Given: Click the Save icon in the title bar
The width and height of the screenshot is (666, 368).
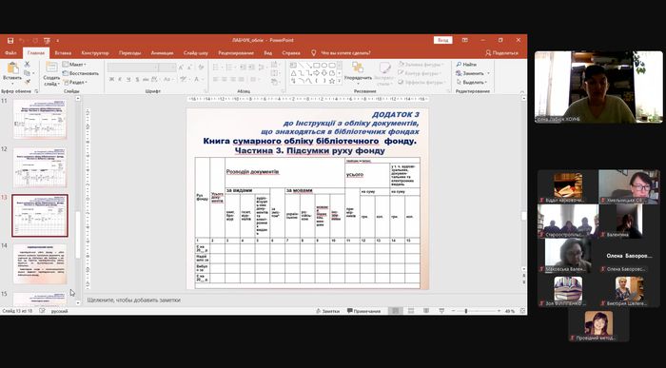Looking at the screenshot, I should tap(10, 40).
